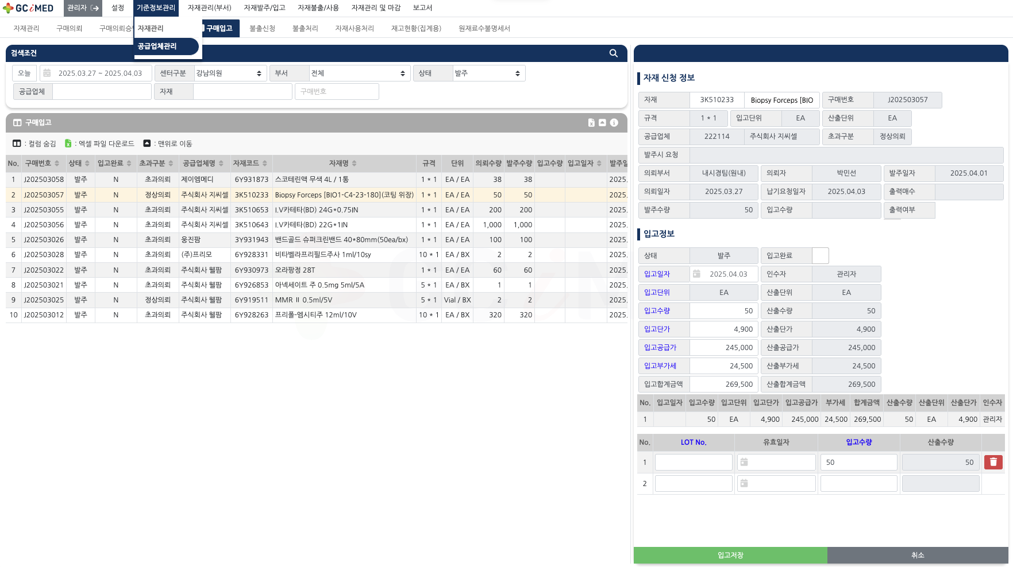
Task: Click the 관리자 logout icon
Action: [95, 8]
